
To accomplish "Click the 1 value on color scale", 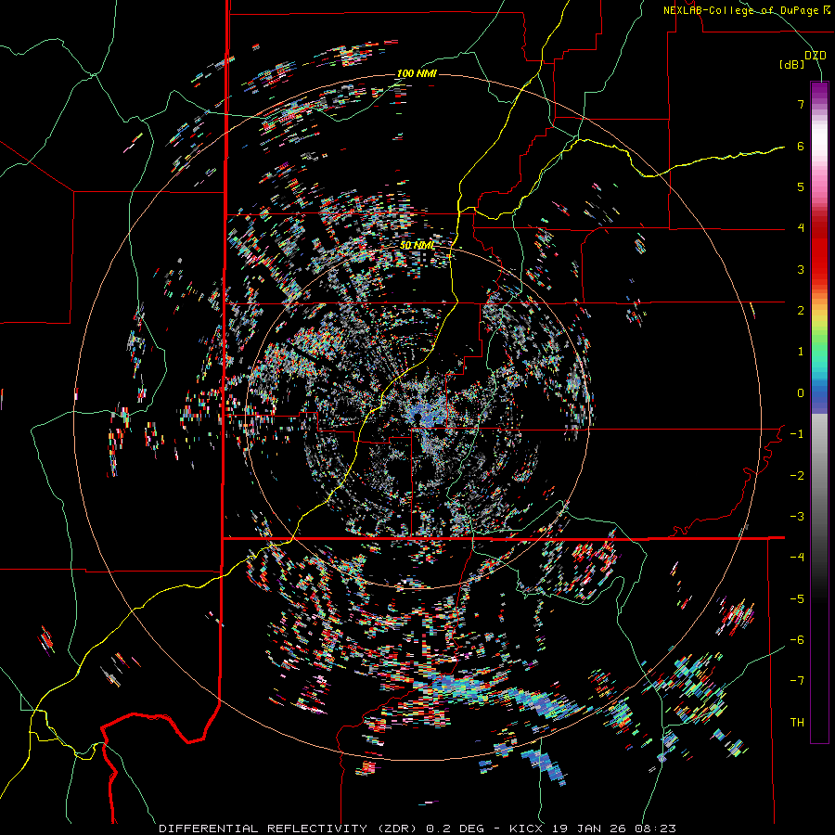I will [801, 352].
